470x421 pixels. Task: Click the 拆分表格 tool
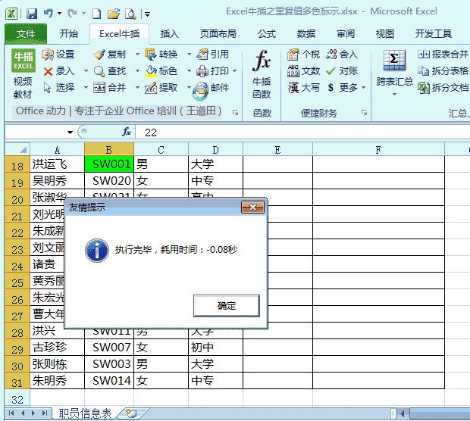tap(443, 71)
